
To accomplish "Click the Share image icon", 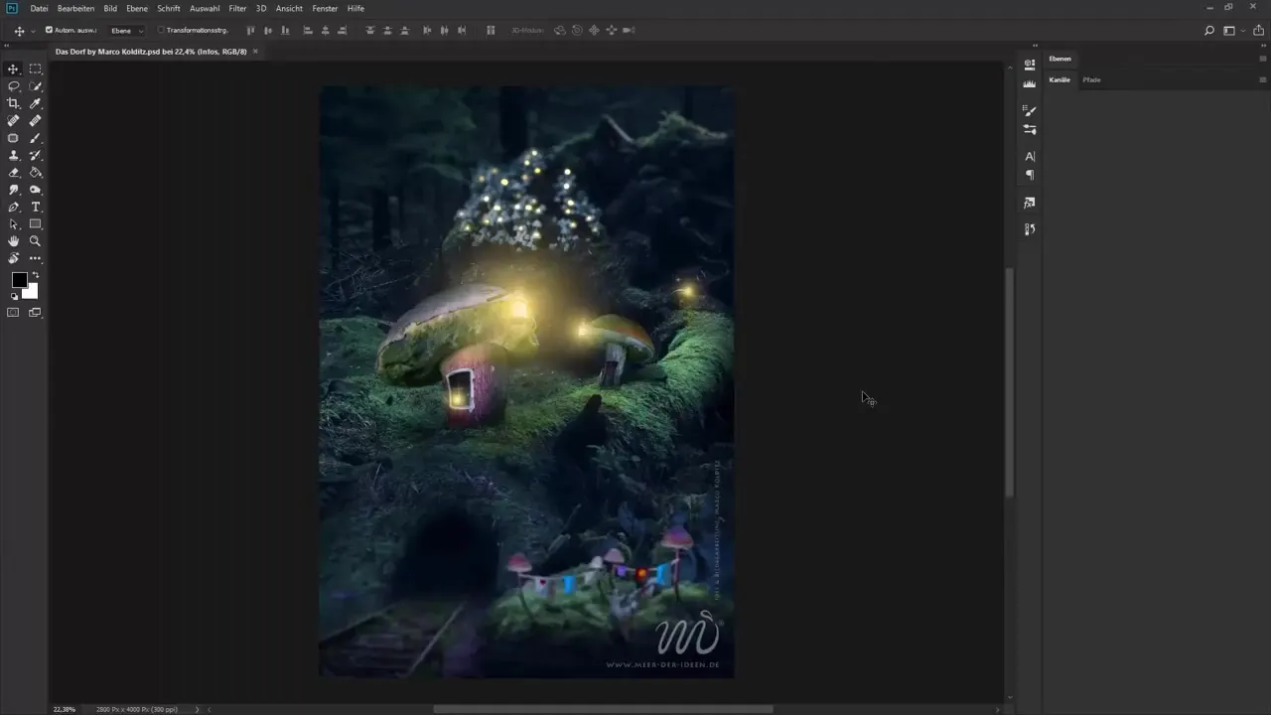I will tap(1256, 31).
